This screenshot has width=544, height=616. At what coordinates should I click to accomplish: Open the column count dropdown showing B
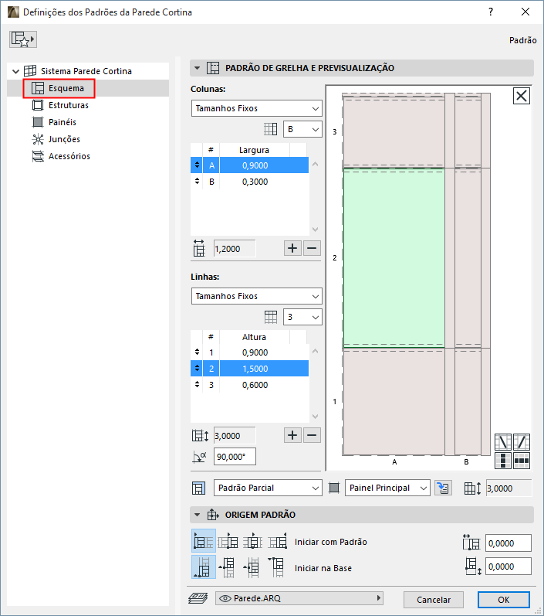click(302, 129)
